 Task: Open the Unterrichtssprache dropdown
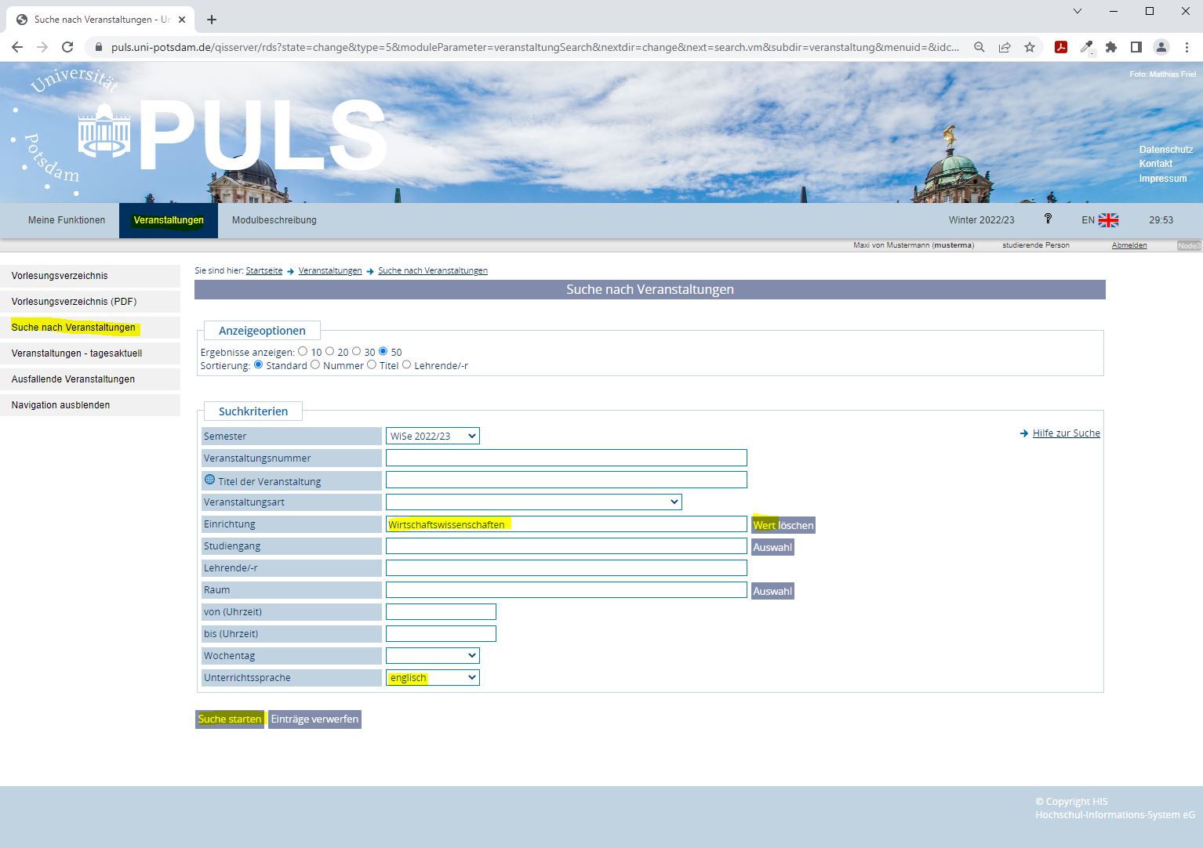click(432, 678)
